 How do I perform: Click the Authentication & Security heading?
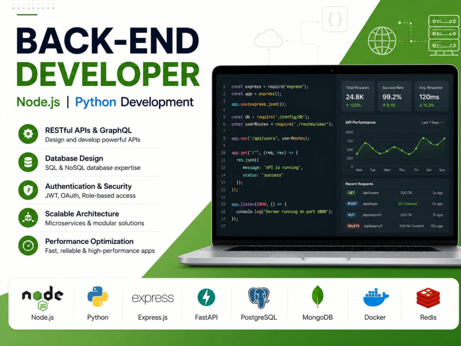tap(88, 186)
